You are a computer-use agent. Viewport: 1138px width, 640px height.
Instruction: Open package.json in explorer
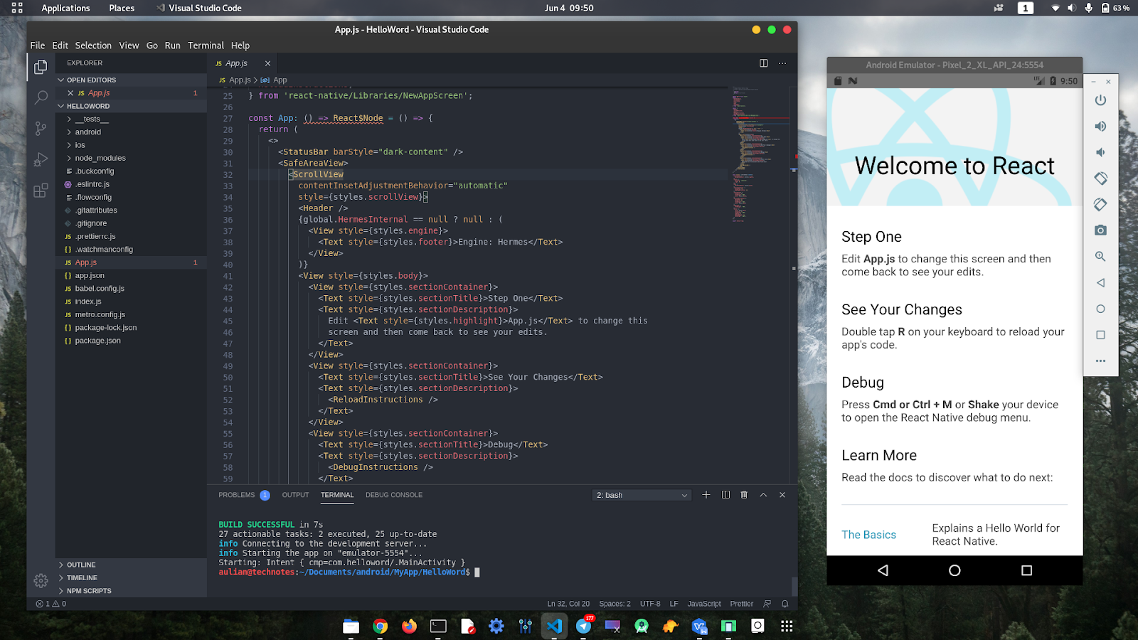tap(132, 341)
